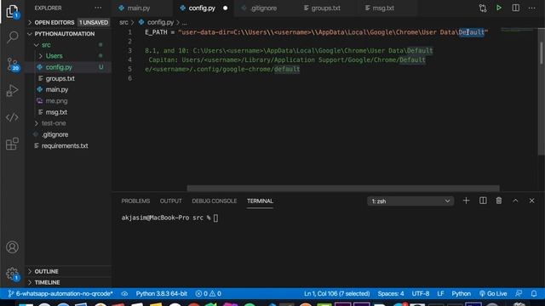Open the Extensions view
This screenshot has height=306, width=545.
12,144
